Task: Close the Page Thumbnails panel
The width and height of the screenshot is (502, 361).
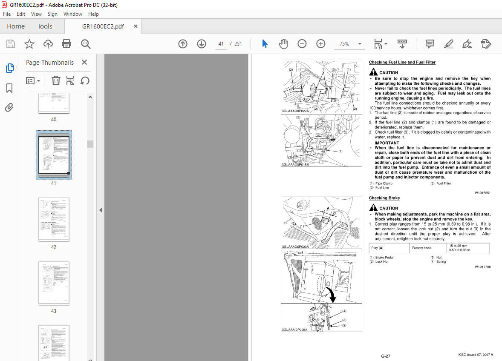Action: point(84,62)
